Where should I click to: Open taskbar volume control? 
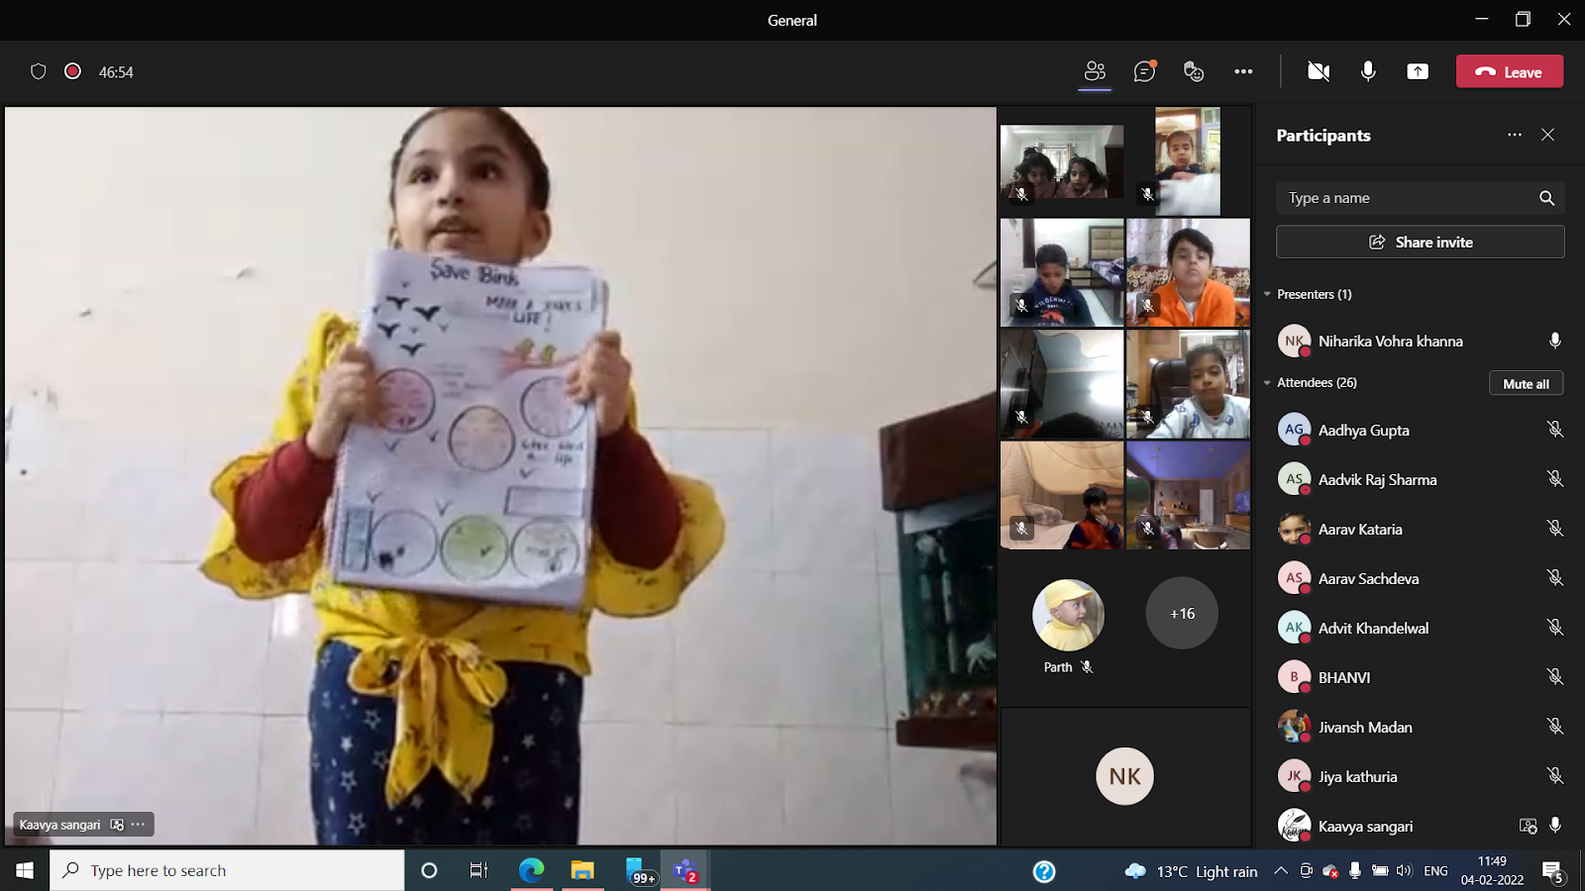1404,871
